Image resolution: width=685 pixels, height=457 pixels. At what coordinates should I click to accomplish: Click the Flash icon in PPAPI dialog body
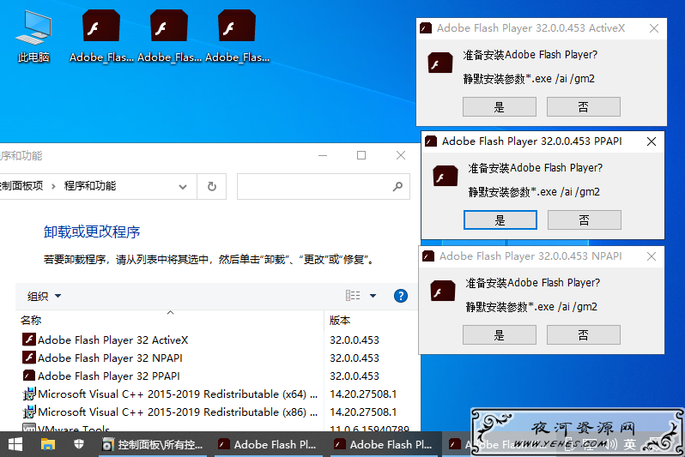(x=446, y=176)
